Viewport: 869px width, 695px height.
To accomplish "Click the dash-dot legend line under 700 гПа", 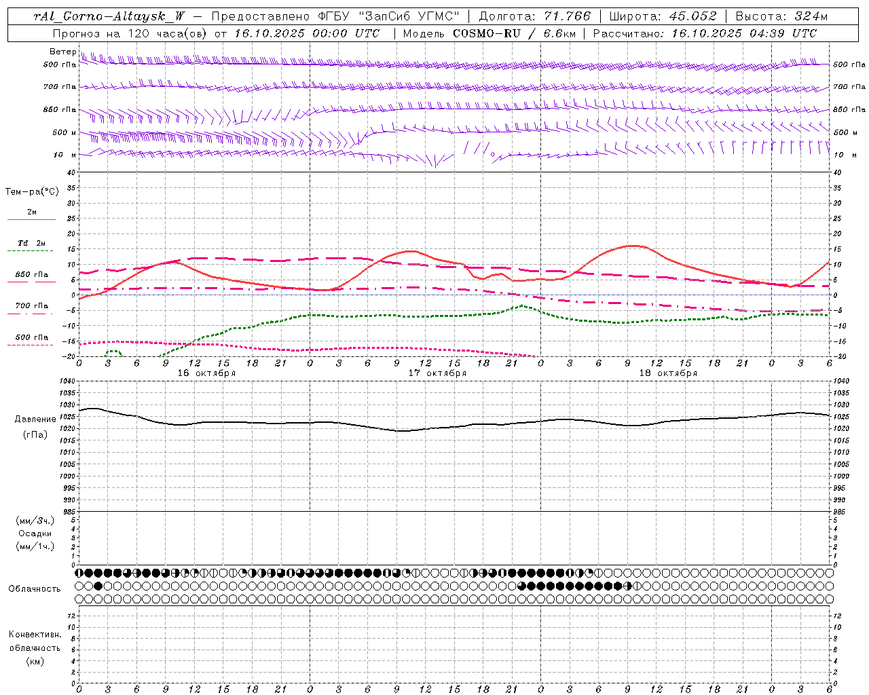I will 31,314.
